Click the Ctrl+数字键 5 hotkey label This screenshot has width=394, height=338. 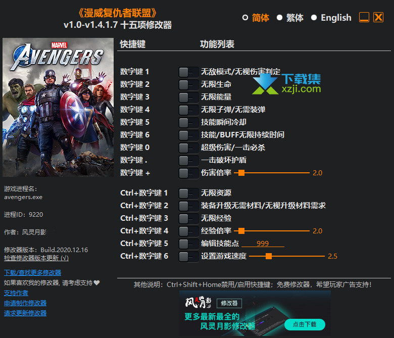tap(144, 244)
